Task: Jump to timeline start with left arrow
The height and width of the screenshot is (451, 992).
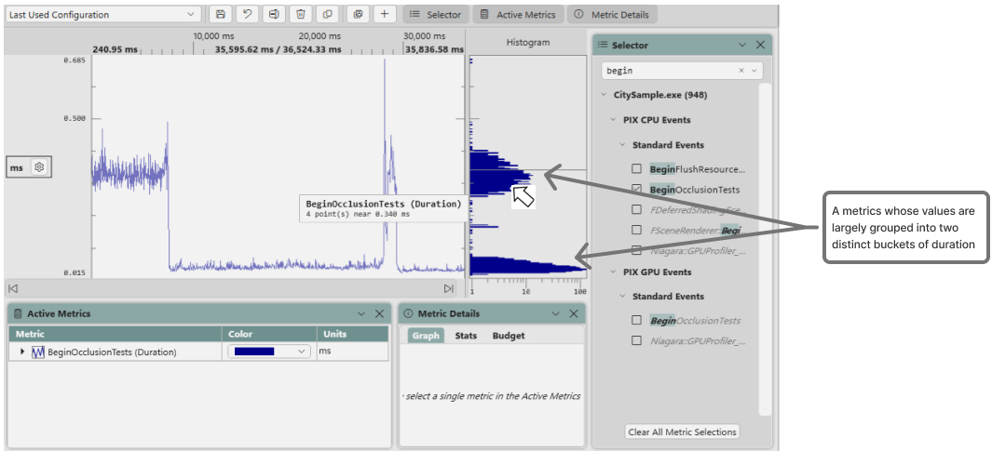Action: coord(13,288)
